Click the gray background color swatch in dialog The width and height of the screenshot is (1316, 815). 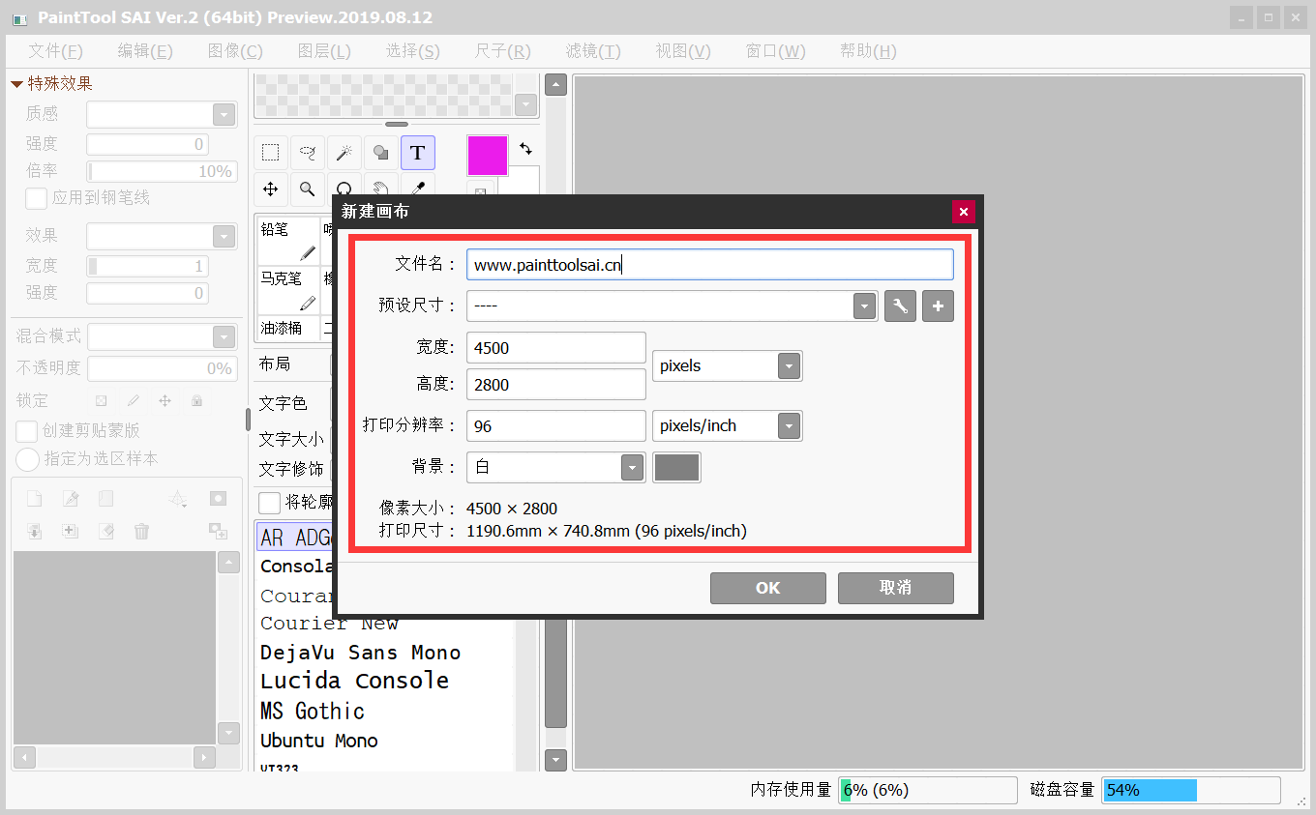coord(677,468)
